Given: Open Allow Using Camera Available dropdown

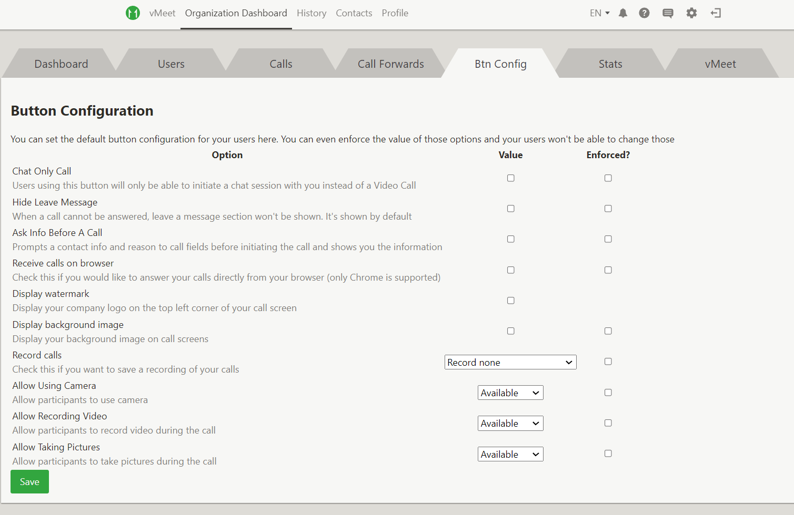Looking at the screenshot, I should (x=510, y=393).
